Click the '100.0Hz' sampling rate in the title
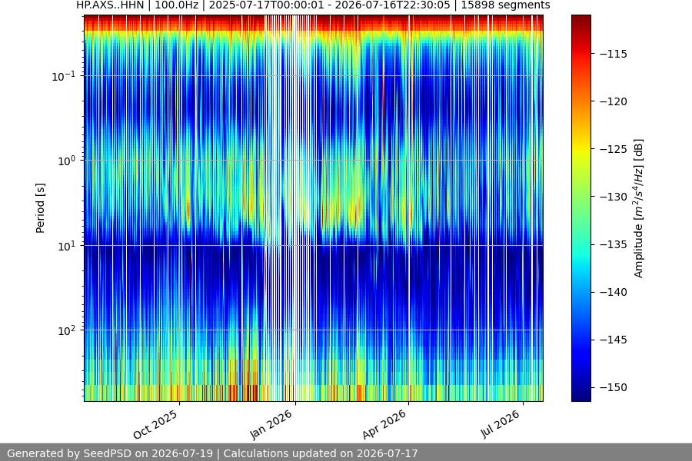 tap(177, 5)
